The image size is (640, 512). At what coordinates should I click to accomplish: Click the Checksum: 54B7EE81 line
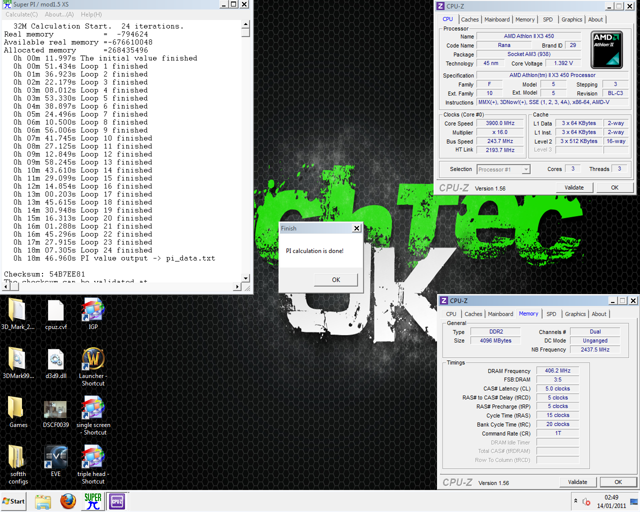44,274
